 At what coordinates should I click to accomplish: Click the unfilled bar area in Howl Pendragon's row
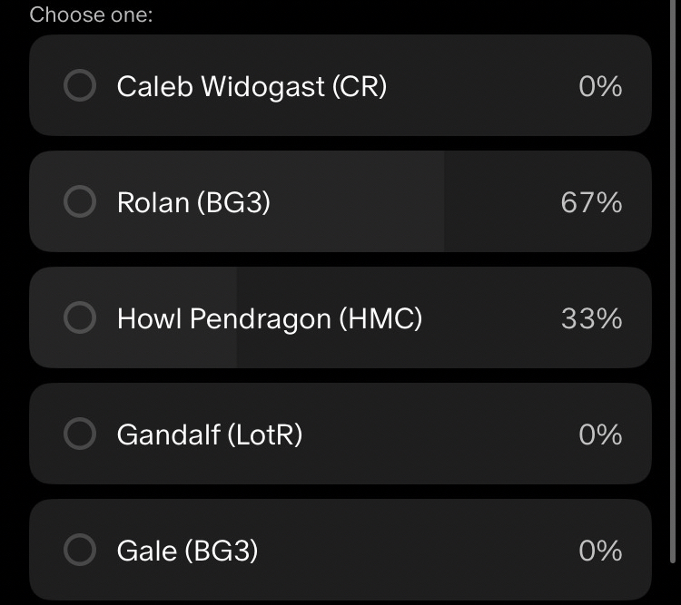[x=490, y=317]
